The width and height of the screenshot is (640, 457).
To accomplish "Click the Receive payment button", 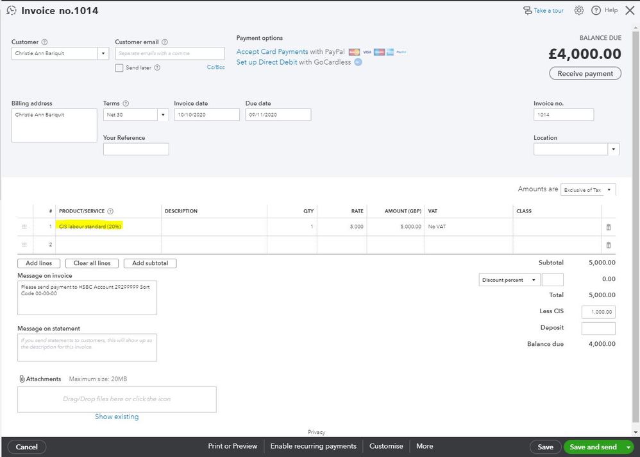I will pyautogui.click(x=585, y=74).
